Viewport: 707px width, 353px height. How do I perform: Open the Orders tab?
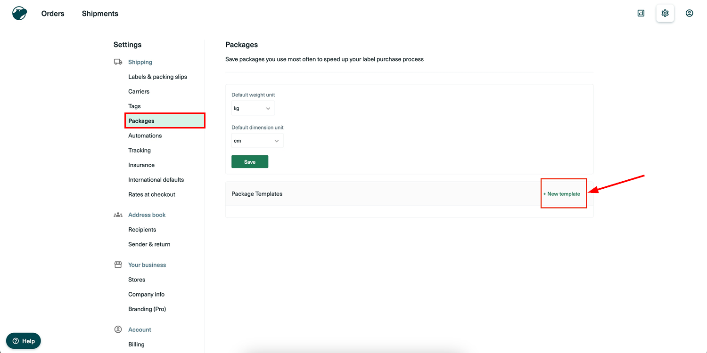53,14
